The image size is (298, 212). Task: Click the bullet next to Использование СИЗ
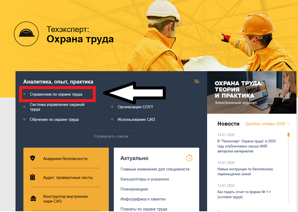pyautogui.click(x=112, y=120)
